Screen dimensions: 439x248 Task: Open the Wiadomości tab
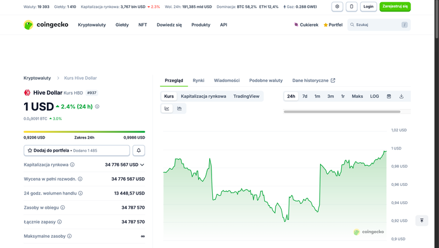[x=227, y=80]
